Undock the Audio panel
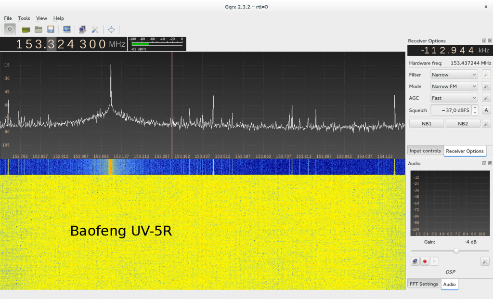The height and width of the screenshot is (299, 493). point(484,163)
